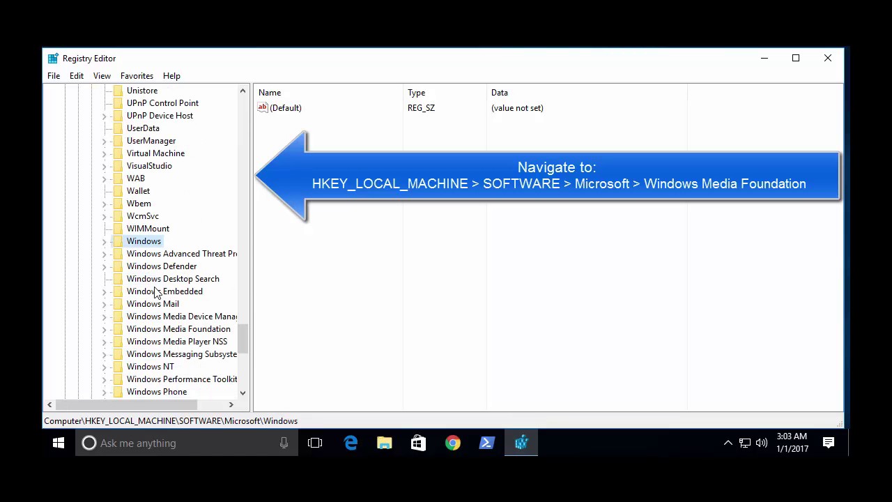Expand the Windows Media Foundation key

click(x=105, y=329)
